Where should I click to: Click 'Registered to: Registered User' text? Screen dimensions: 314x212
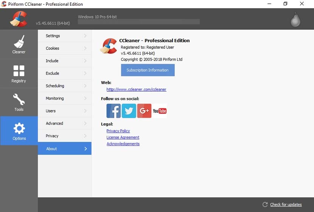tap(148, 47)
